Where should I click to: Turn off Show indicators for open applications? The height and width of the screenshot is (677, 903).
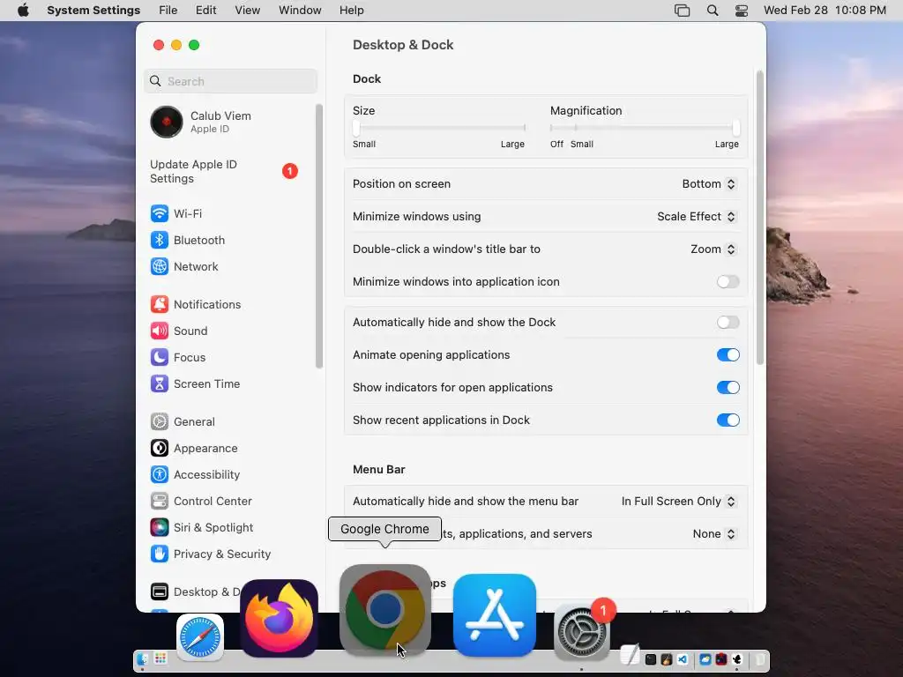click(x=728, y=388)
